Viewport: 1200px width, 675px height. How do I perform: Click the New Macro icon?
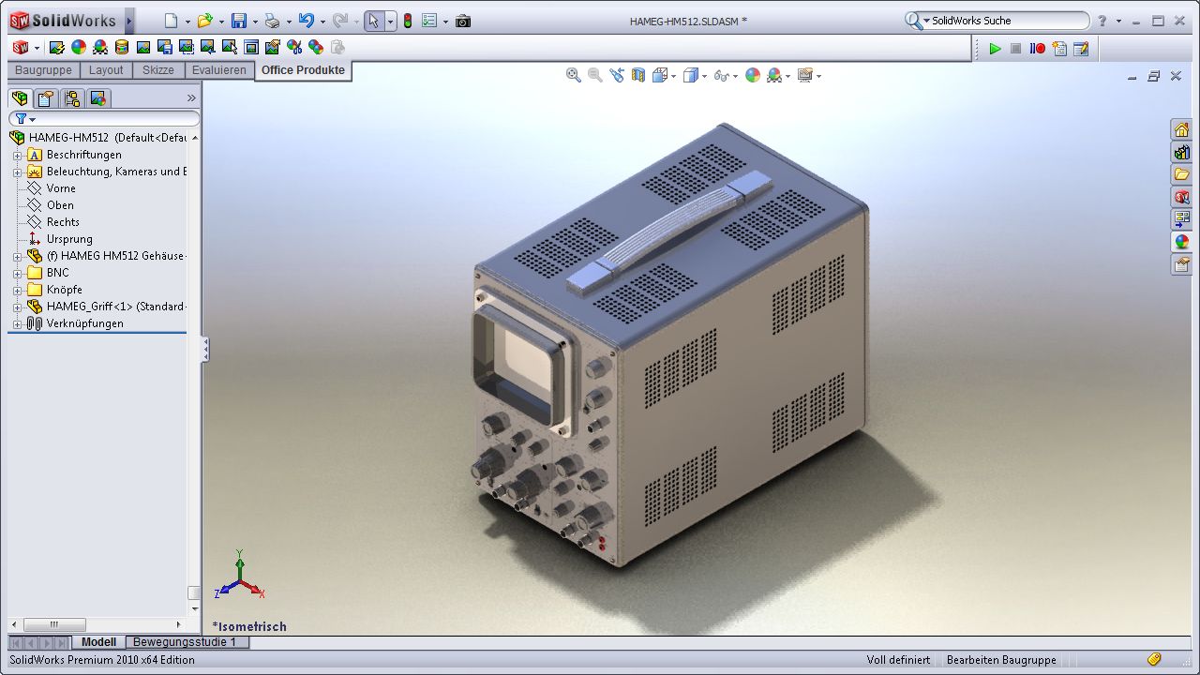click(1059, 48)
